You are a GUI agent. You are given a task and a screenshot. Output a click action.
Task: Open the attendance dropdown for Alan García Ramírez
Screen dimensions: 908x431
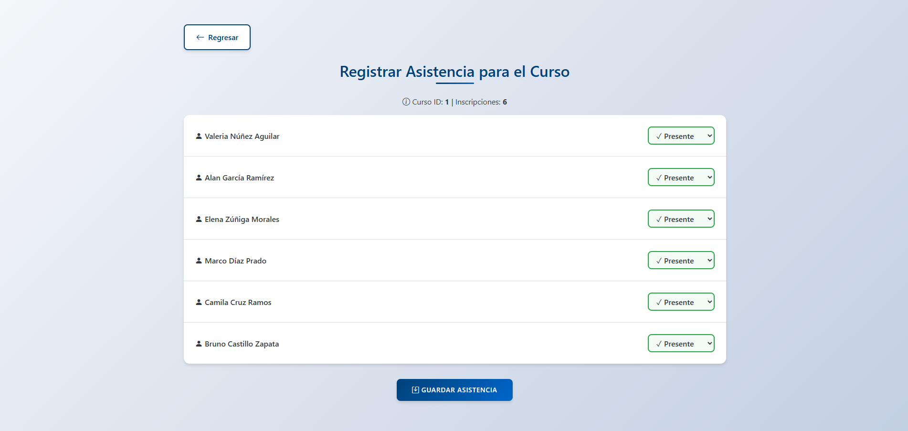tap(681, 177)
